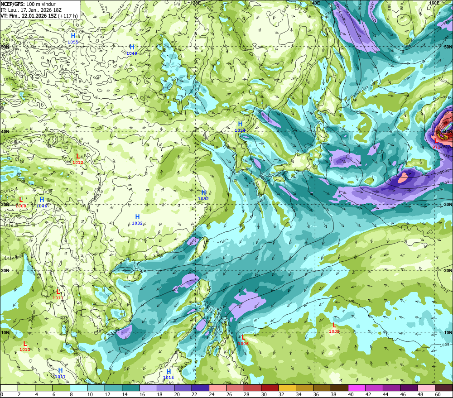The height and width of the screenshot is (398, 453).
Task: Click the 'VT: Fim.. 22.01.2026 15Z' valid time
Action: pyautogui.click(x=29, y=16)
